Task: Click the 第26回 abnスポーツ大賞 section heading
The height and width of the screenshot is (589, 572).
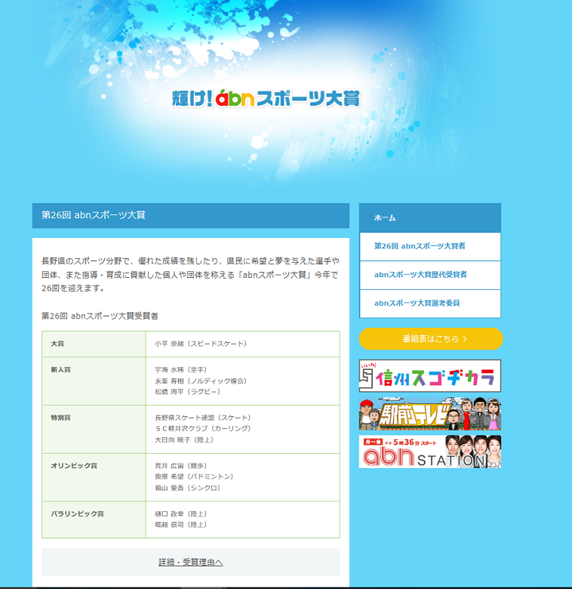Action: click(94, 215)
